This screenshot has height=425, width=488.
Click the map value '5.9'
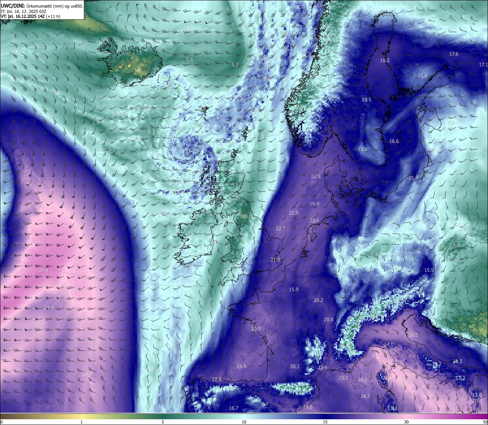click(x=108, y=150)
